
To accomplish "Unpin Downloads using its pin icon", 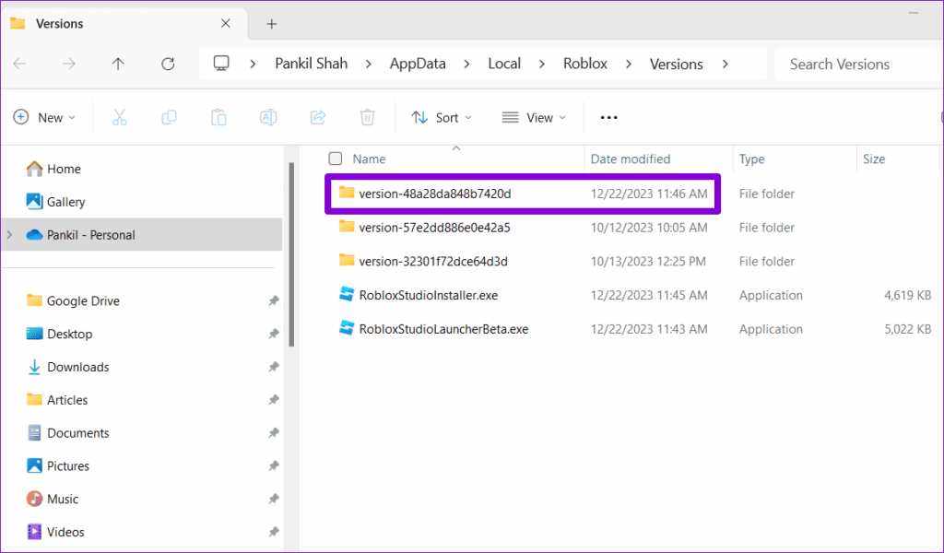I will (x=273, y=367).
